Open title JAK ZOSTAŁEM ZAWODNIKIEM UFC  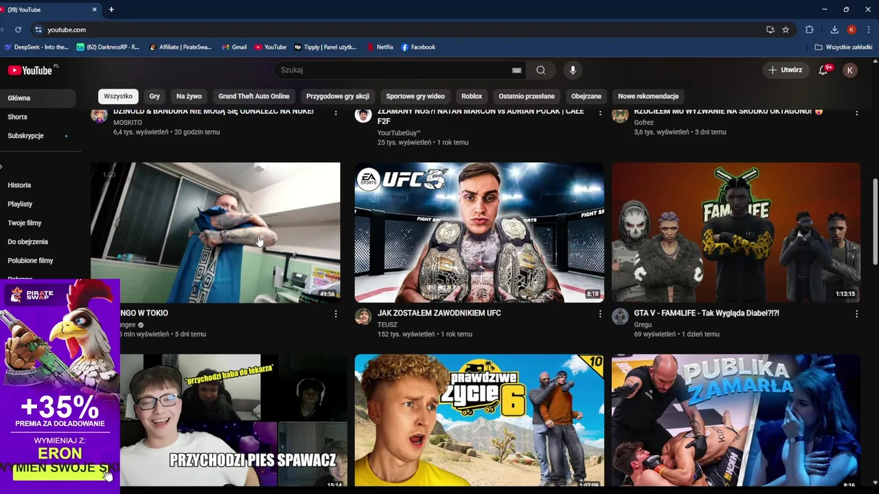point(439,313)
